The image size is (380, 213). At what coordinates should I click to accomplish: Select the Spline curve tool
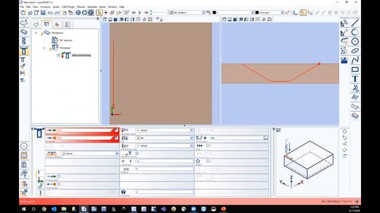[355, 60]
